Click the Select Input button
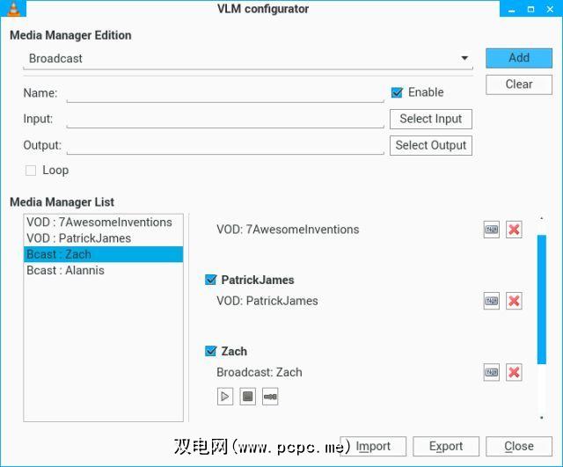The image size is (563, 467). 430,119
